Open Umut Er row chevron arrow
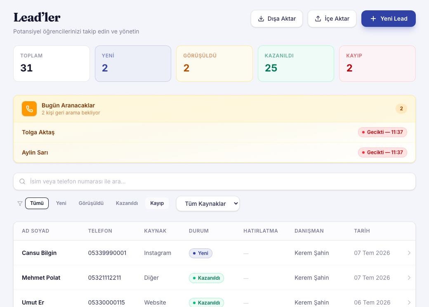This screenshot has height=307, width=429. click(x=409, y=302)
